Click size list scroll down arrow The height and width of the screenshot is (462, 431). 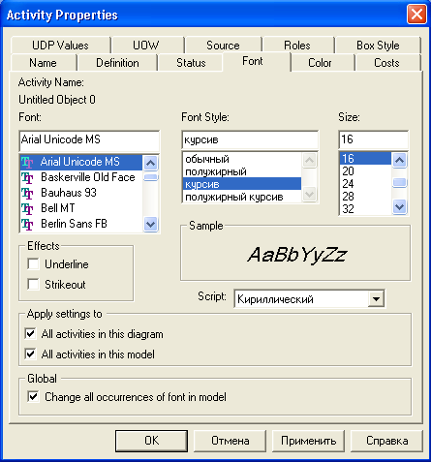pyautogui.click(x=399, y=206)
